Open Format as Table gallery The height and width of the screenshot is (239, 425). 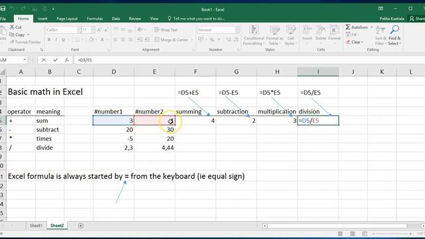(274, 35)
